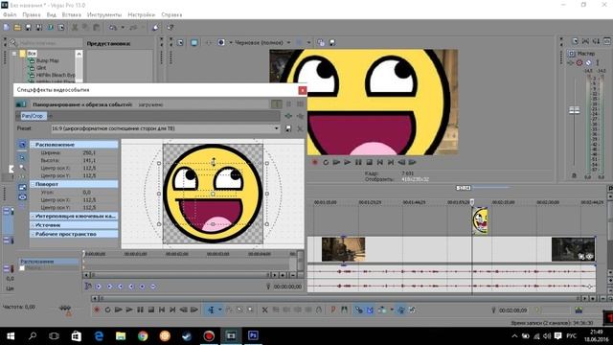Open Photoshop from the taskbar
613x345 pixels.
[x=253, y=335]
